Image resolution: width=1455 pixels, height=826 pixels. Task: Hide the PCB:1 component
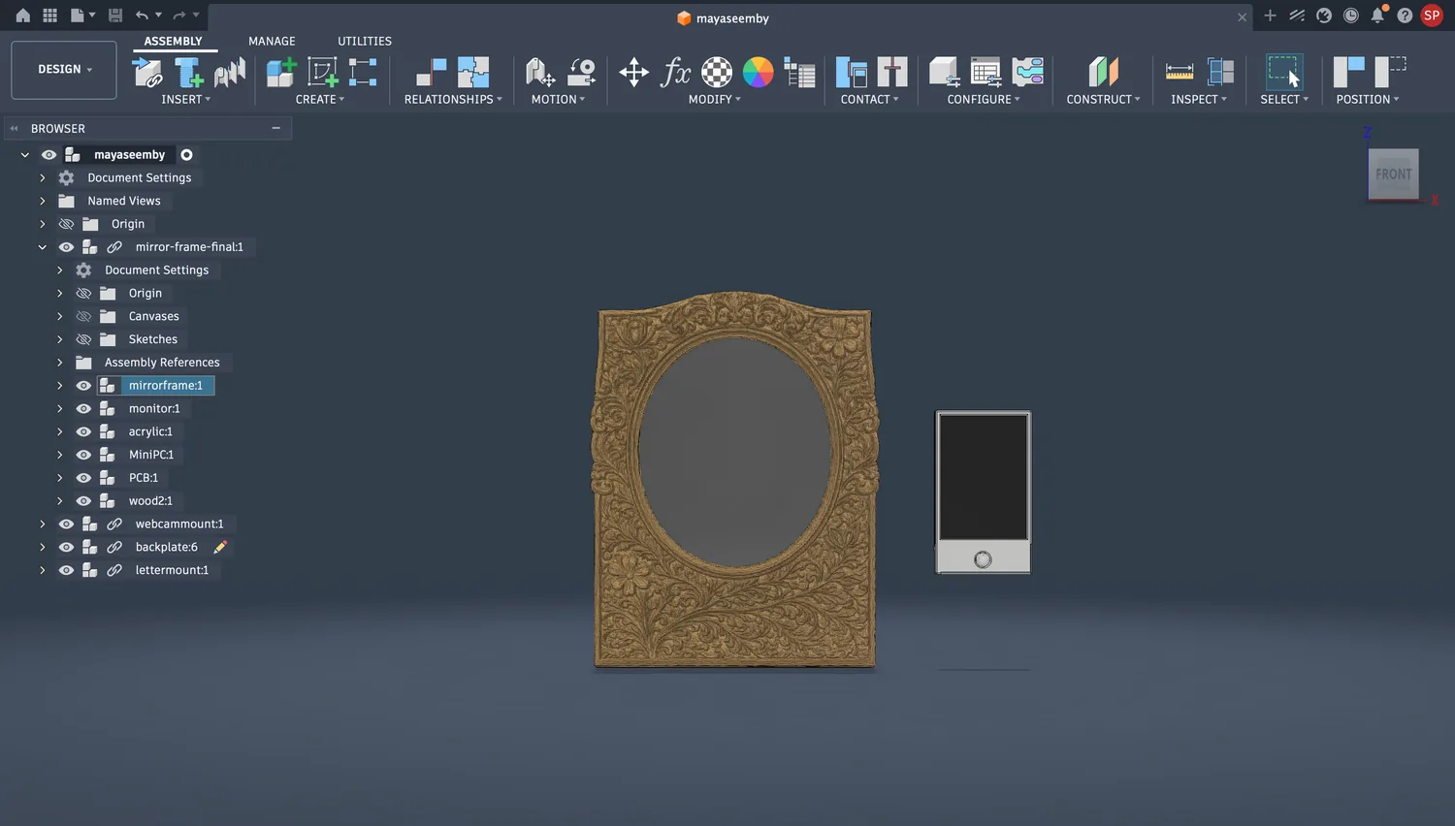(83, 478)
